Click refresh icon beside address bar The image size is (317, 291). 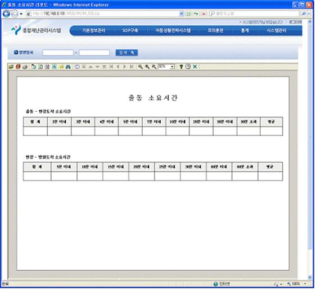pos(196,13)
